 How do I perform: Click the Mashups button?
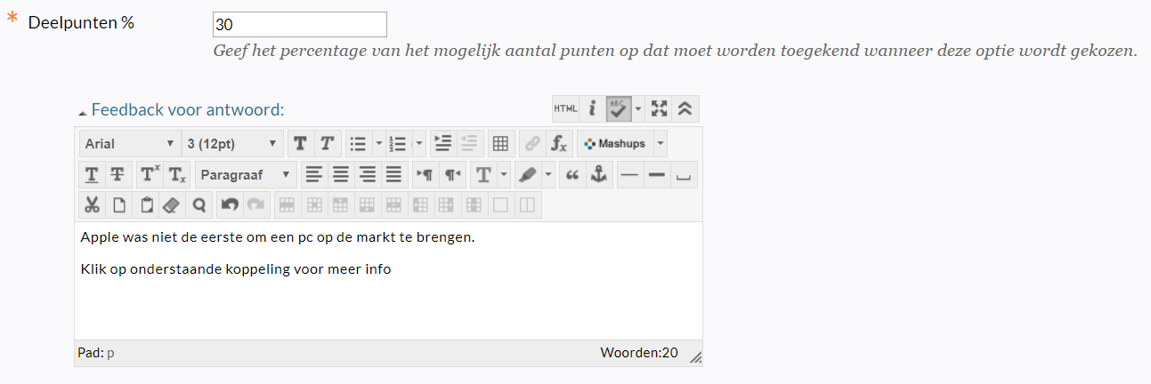[615, 143]
